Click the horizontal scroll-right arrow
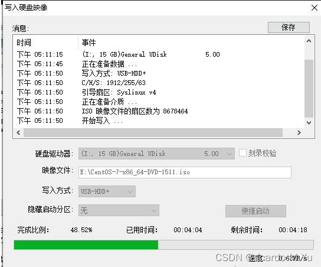321x267 pixels. coord(299,132)
